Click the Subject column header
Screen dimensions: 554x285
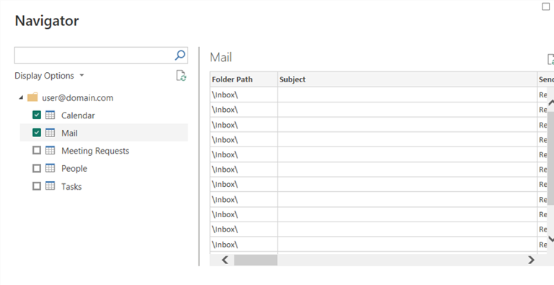pos(407,79)
